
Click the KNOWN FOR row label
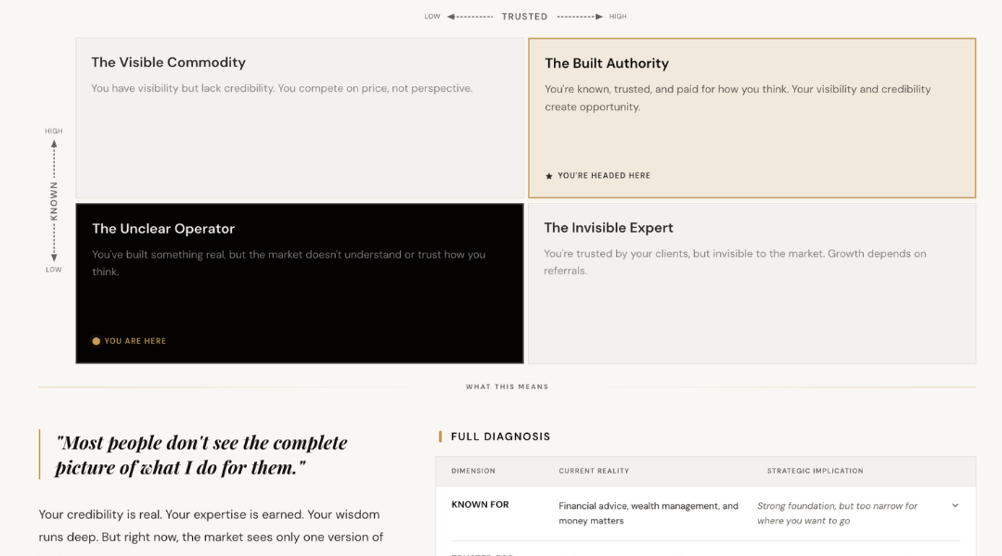(x=480, y=504)
